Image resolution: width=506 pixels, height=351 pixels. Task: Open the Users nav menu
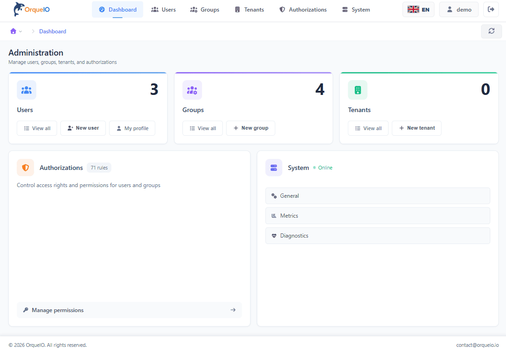(x=163, y=10)
